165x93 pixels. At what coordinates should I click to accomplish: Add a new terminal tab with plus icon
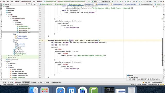tap(16, 80)
